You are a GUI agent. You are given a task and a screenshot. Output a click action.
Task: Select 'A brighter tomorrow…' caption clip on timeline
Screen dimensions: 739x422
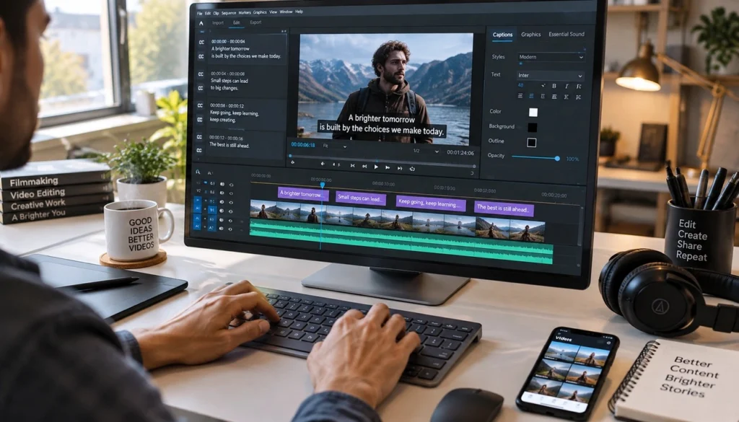303,194
